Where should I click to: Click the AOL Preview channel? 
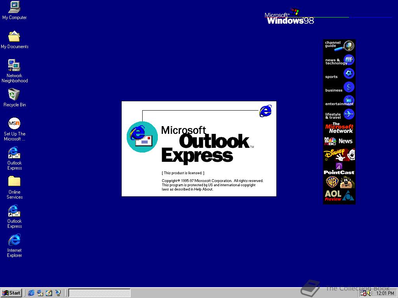(x=339, y=196)
